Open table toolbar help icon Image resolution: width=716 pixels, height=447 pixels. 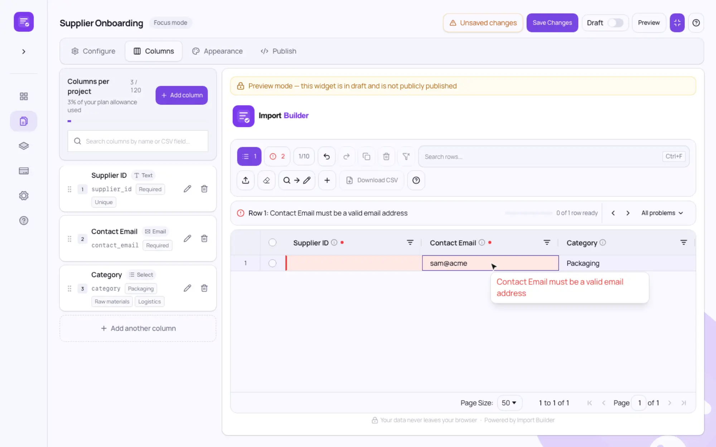[416, 180]
